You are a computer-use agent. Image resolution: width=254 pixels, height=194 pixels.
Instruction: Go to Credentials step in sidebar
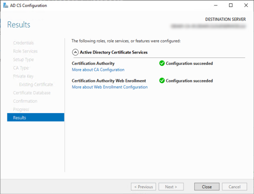[24, 43]
